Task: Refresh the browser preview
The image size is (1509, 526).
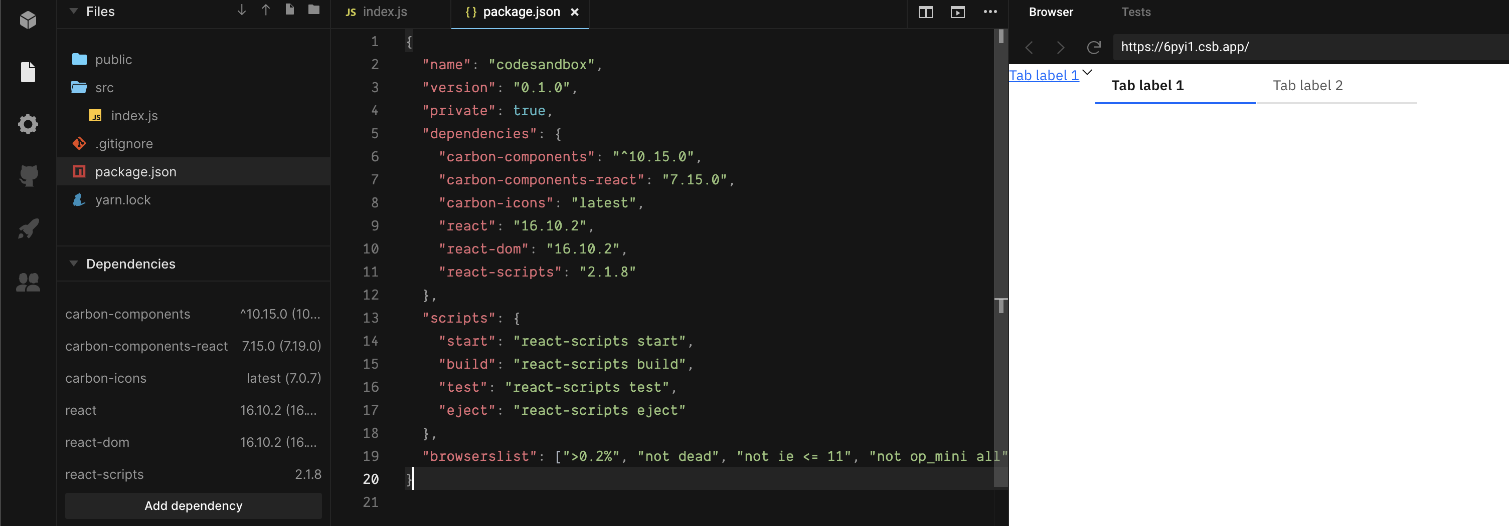Action: pyautogui.click(x=1094, y=48)
